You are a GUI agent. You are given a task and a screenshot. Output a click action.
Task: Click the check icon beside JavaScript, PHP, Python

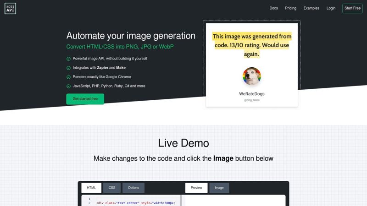click(68, 86)
